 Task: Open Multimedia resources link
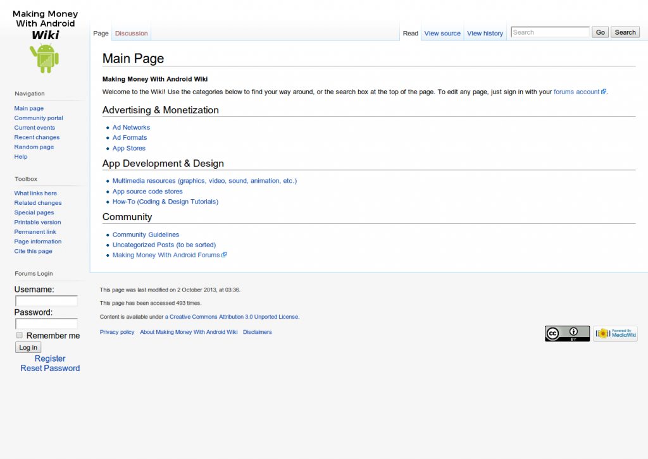[x=204, y=181]
